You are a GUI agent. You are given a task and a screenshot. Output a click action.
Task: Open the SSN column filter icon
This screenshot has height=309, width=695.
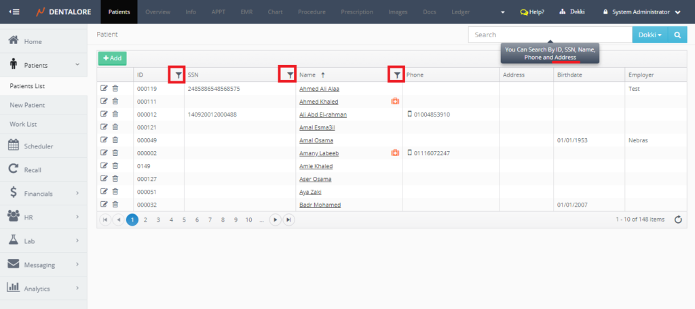pyautogui.click(x=288, y=75)
